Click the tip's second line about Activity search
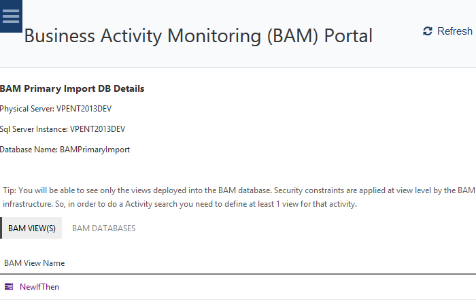 [x=180, y=204]
